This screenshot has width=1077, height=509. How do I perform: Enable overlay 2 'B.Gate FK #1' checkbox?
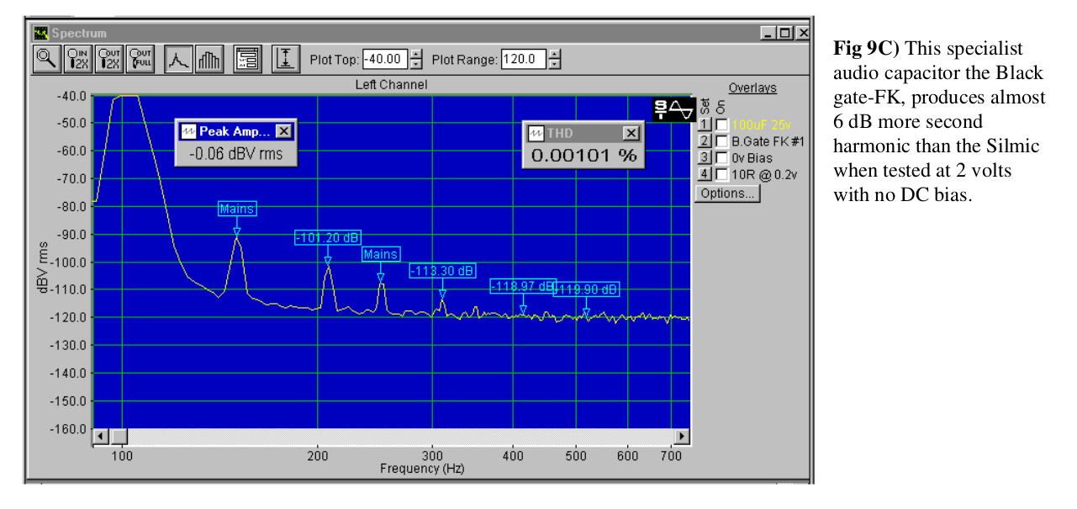(x=722, y=141)
